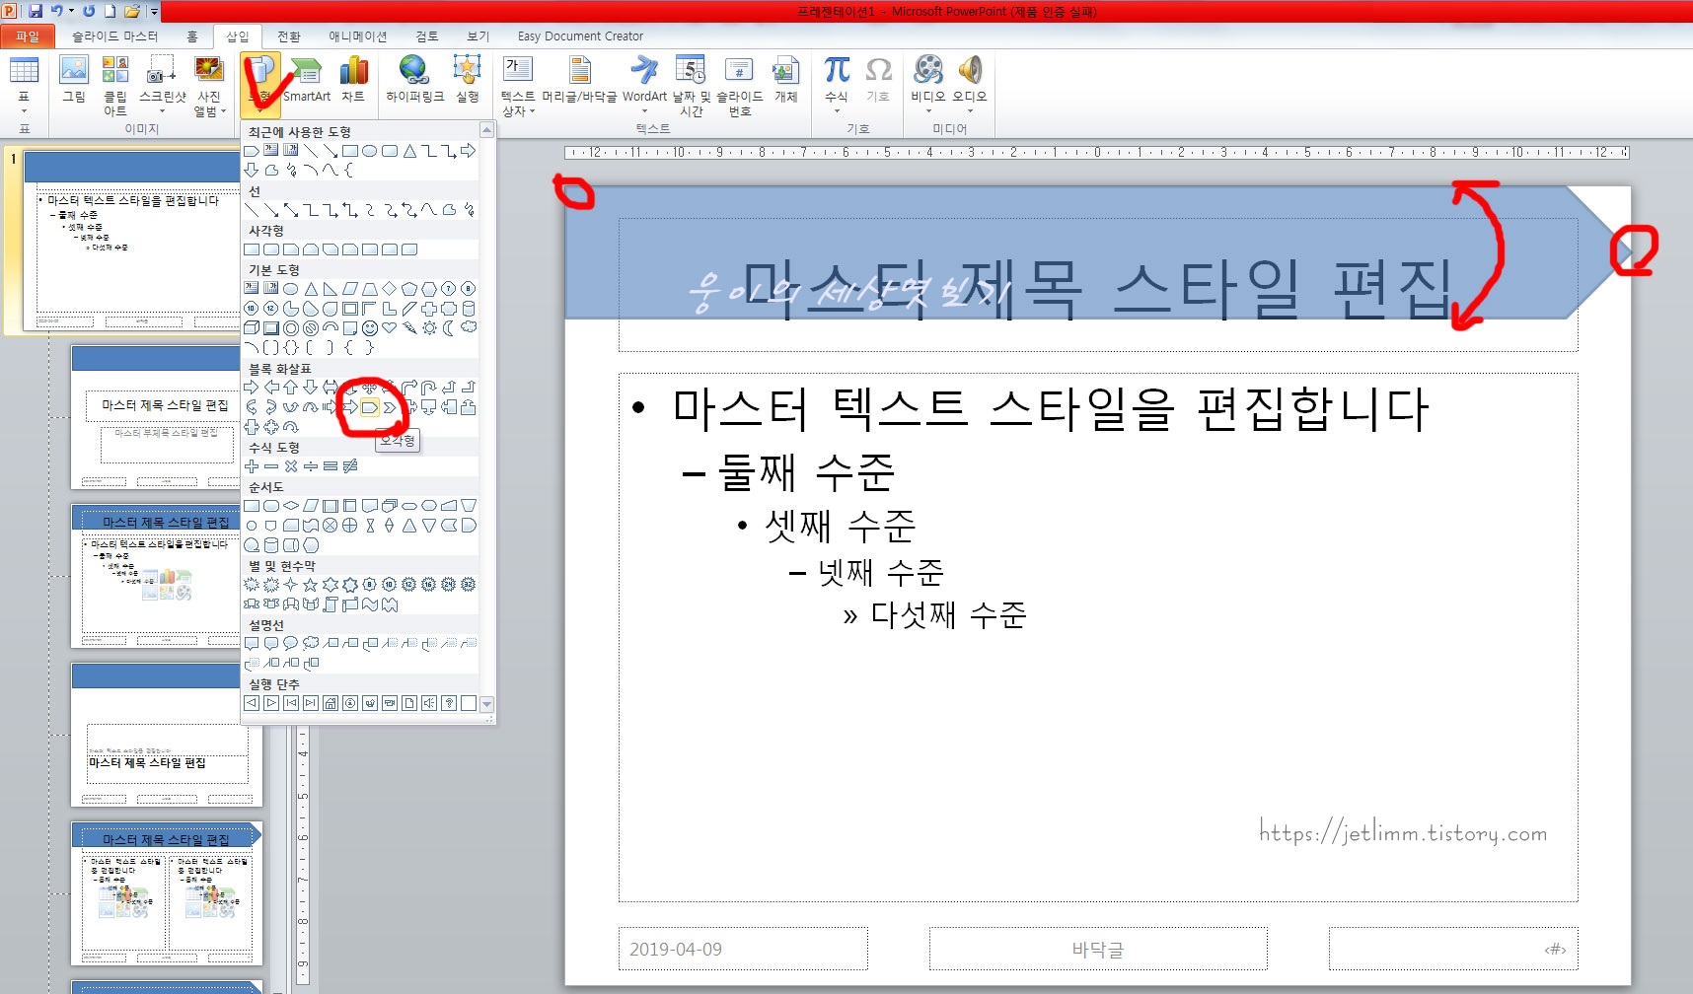The height and width of the screenshot is (994, 1693).
Task: Pick the highlighted pentagon (오각형) block arrow shape
Action: [370, 407]
